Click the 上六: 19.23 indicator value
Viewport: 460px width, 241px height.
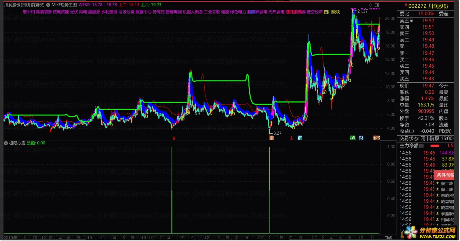151,5
